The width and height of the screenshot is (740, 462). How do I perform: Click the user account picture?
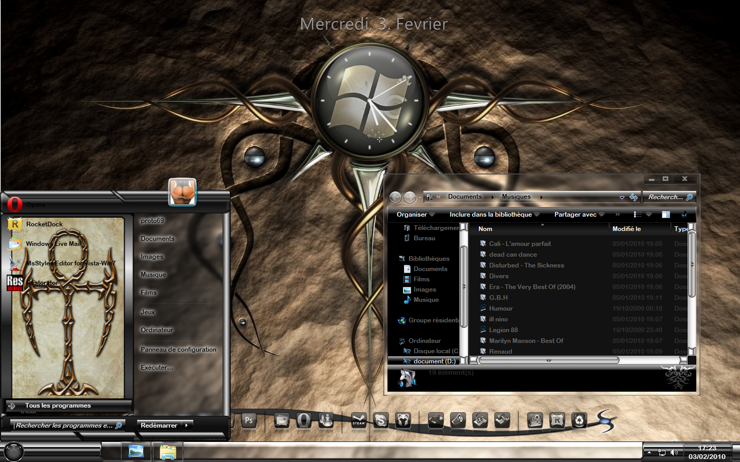[x=182, y=192]
